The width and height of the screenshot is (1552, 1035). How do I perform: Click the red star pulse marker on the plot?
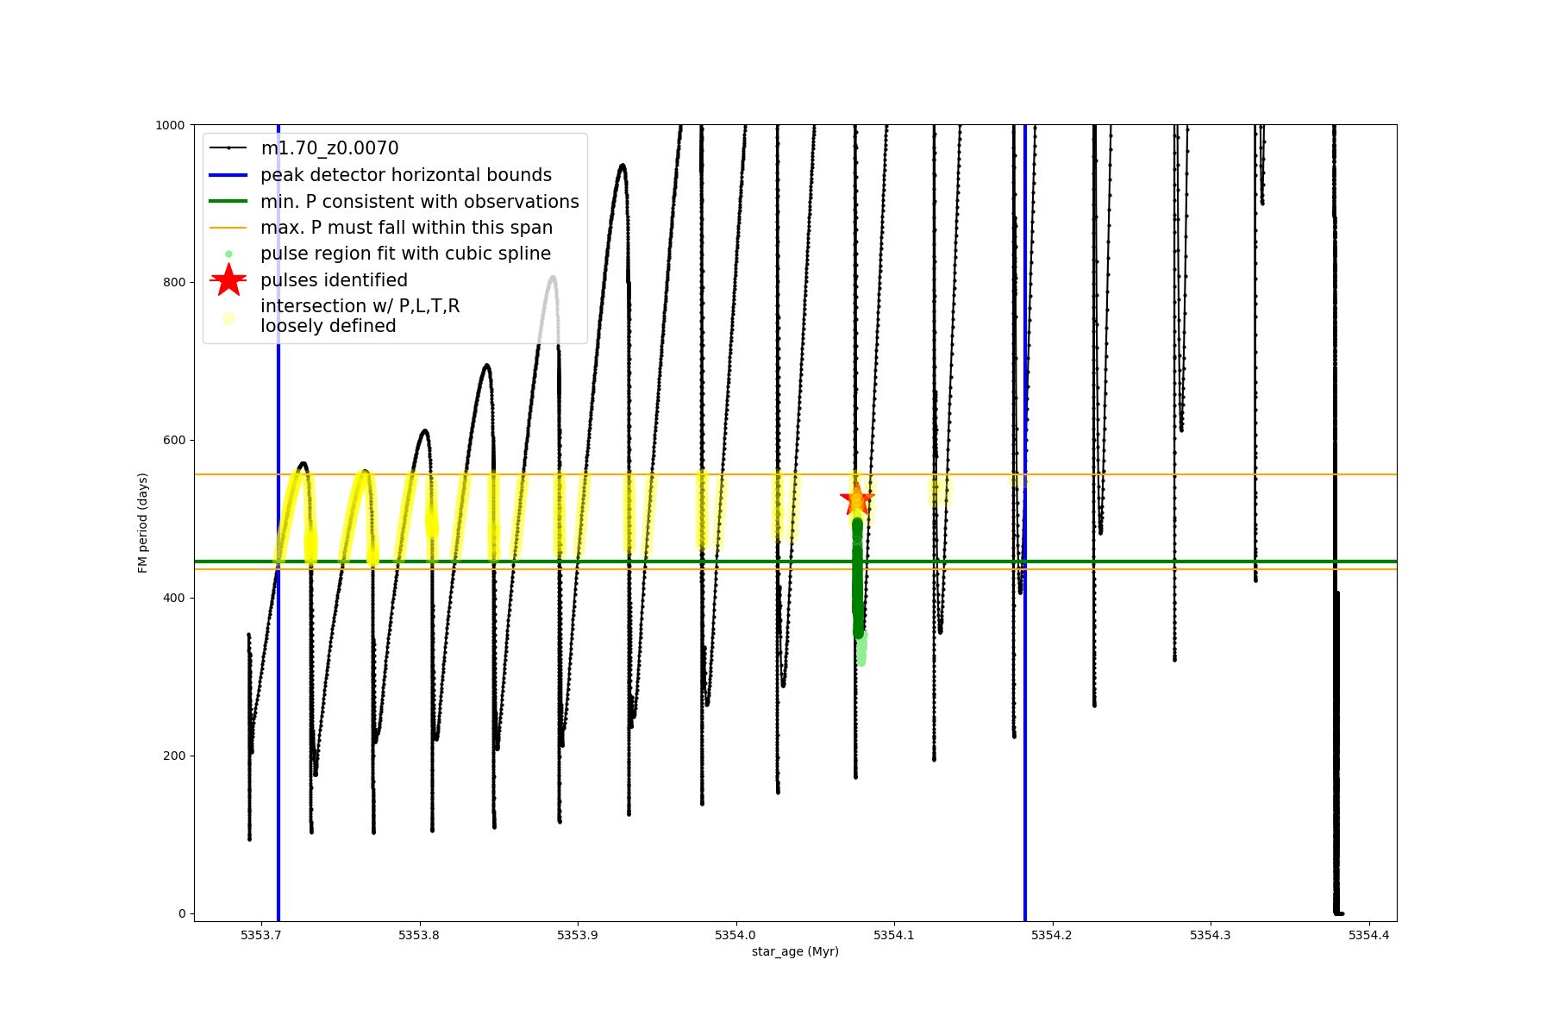pyautogui.click(x=856, y=499)
